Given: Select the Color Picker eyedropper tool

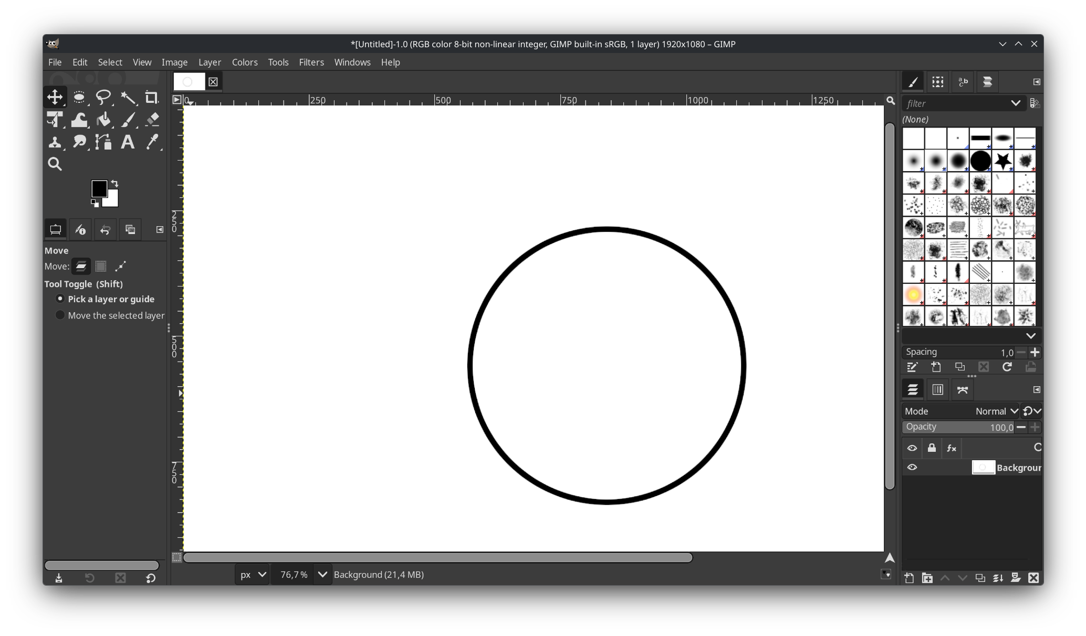Looking at the screenshot, I should pyautogui.click(x=152, y=142).
